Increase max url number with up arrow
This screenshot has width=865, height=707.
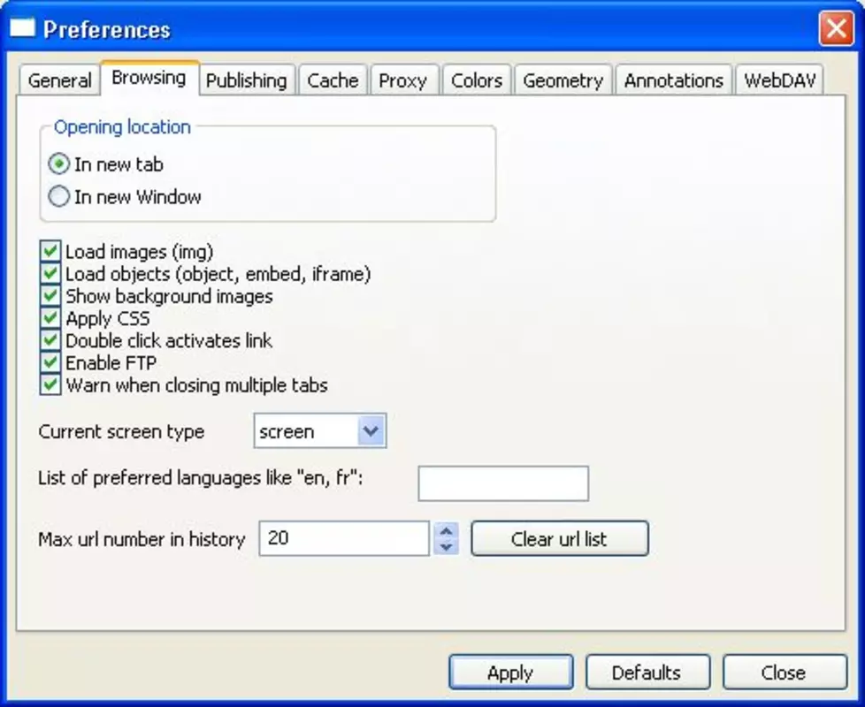pos(447,530)
